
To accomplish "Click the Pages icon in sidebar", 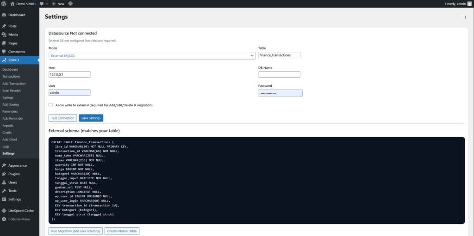I will pyautogui.click(x=4, y=43).
